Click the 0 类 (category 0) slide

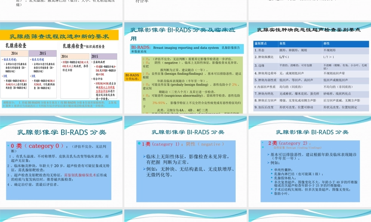pyautogui.click(x=36, y=146)
